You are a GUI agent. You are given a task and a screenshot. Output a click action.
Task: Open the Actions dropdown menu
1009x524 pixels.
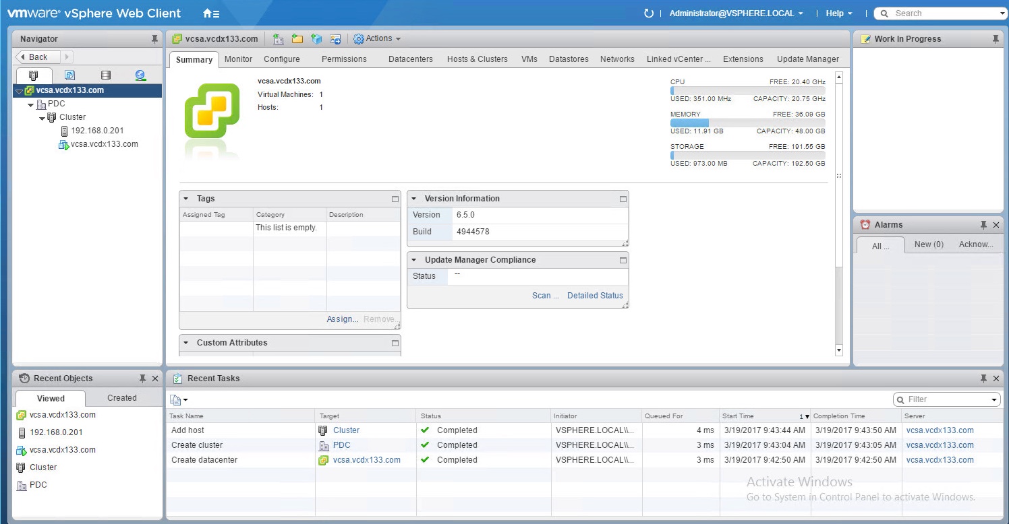coord(378,39)
